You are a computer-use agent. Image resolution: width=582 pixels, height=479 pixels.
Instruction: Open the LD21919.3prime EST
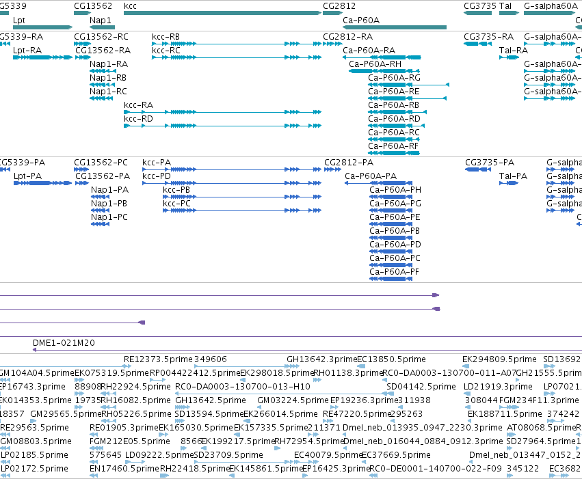point(466,394)
